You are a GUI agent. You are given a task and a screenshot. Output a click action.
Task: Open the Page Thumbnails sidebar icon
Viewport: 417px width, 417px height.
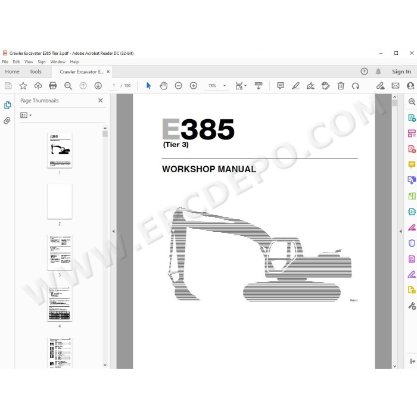pos(7,105)
